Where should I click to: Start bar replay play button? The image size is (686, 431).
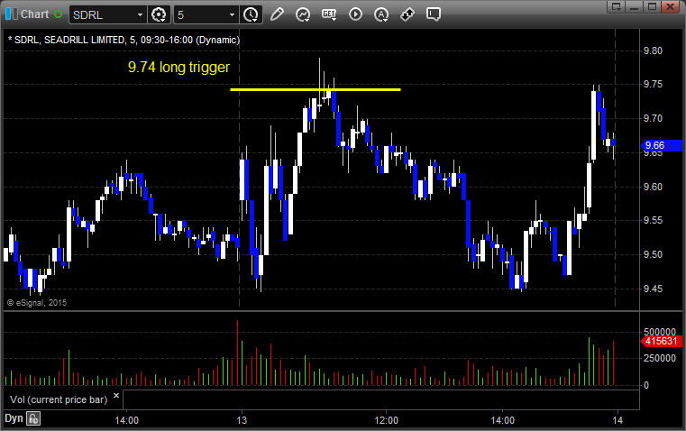click(x=355, y=14)
